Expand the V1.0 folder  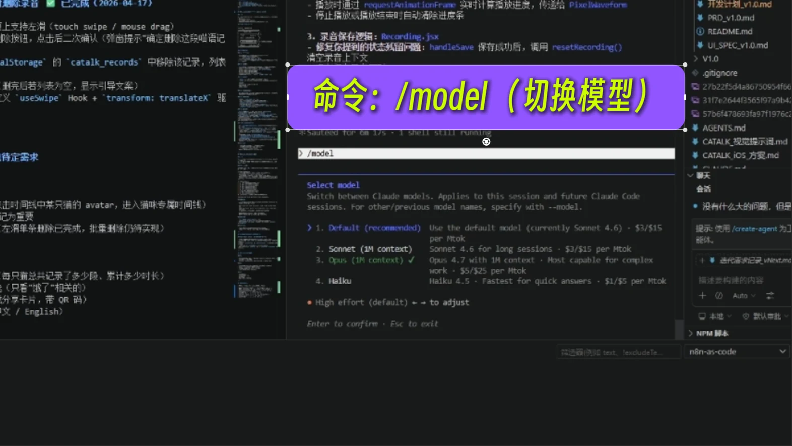(x=696, y=59)
